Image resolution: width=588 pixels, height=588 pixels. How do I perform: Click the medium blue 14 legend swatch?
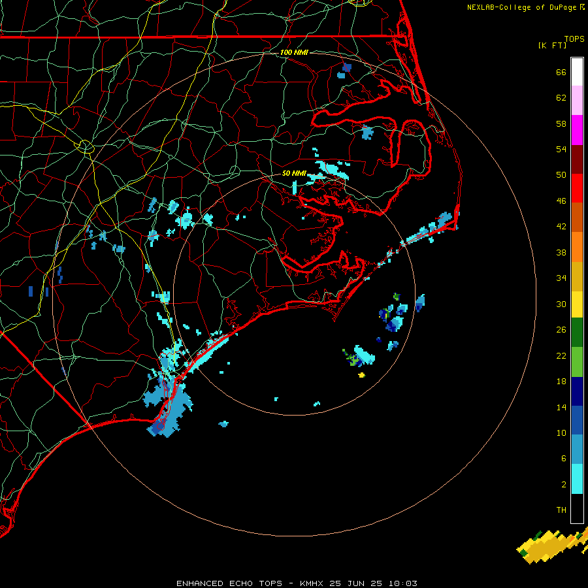(577, 420)
